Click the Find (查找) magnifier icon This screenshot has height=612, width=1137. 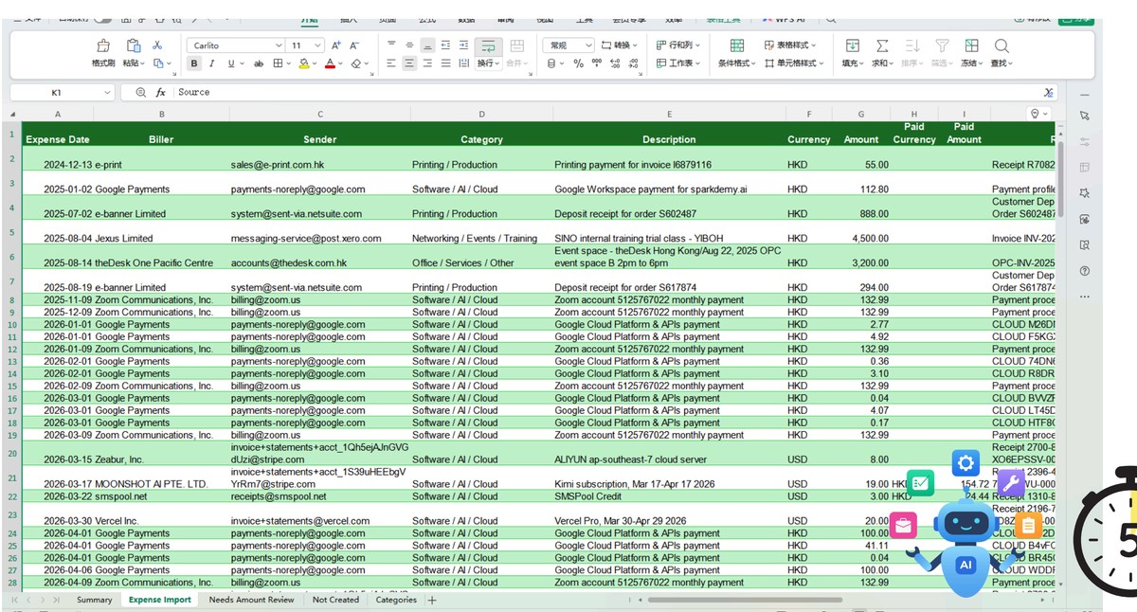pyautogui.click(x=1001, y=45)
